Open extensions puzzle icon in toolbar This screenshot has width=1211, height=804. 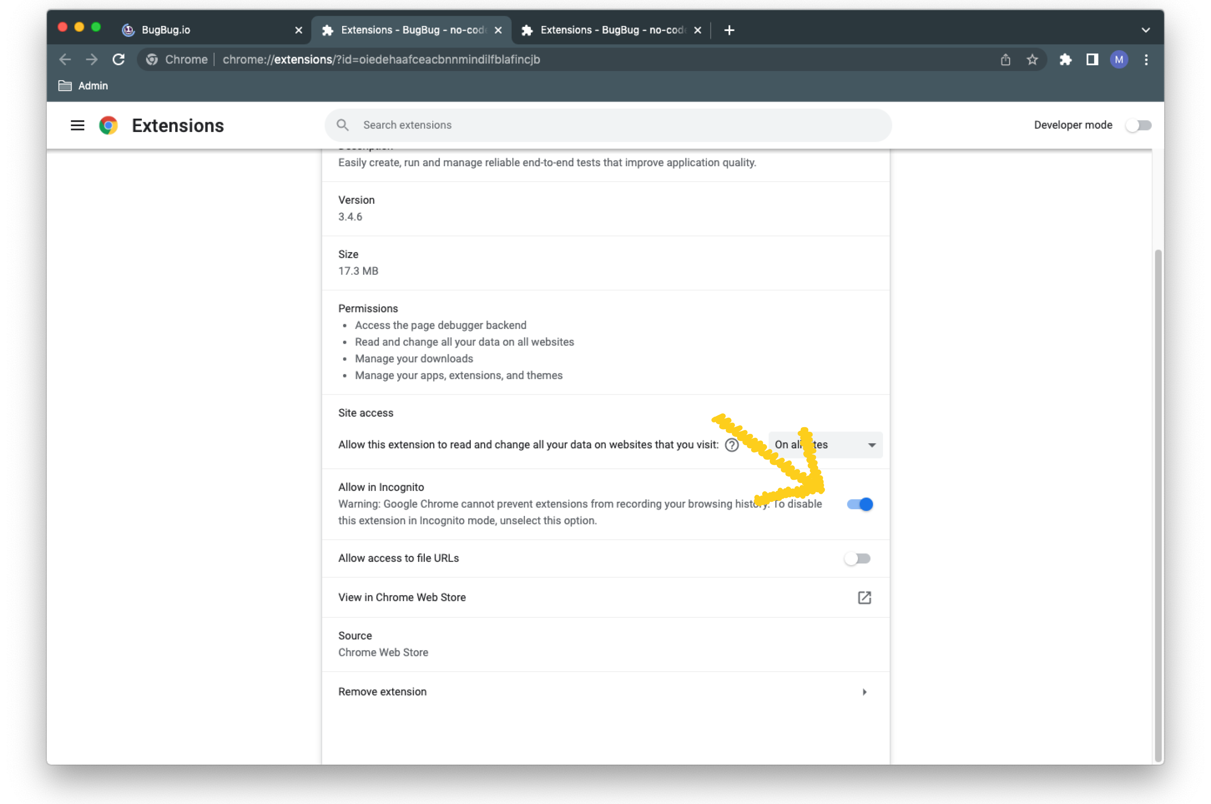pos(1065,59)
